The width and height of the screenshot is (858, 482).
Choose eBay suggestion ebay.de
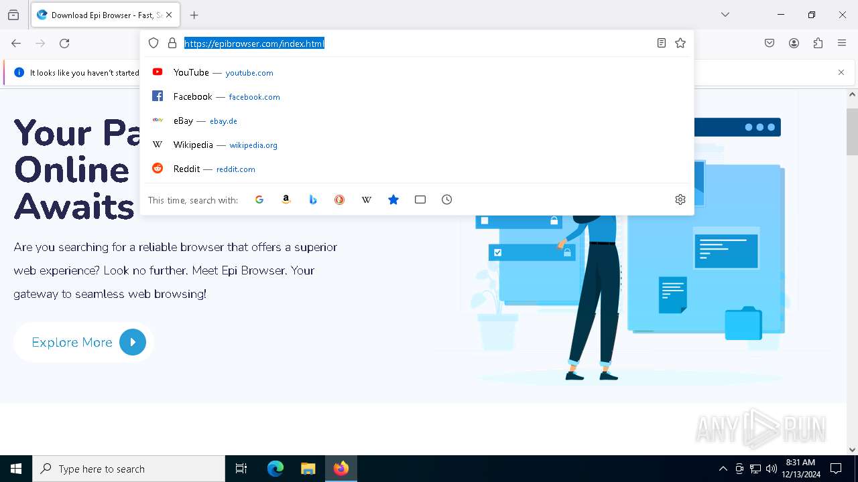point(417,120)
